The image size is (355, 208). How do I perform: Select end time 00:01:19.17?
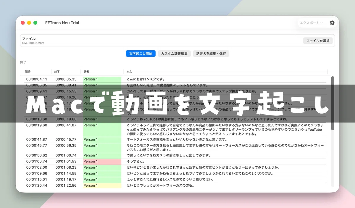pyautogui.click(x=66, y=179)
